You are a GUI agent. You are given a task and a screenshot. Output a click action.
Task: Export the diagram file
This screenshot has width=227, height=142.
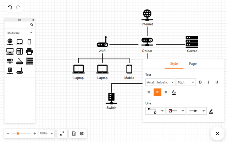(74, 133)
